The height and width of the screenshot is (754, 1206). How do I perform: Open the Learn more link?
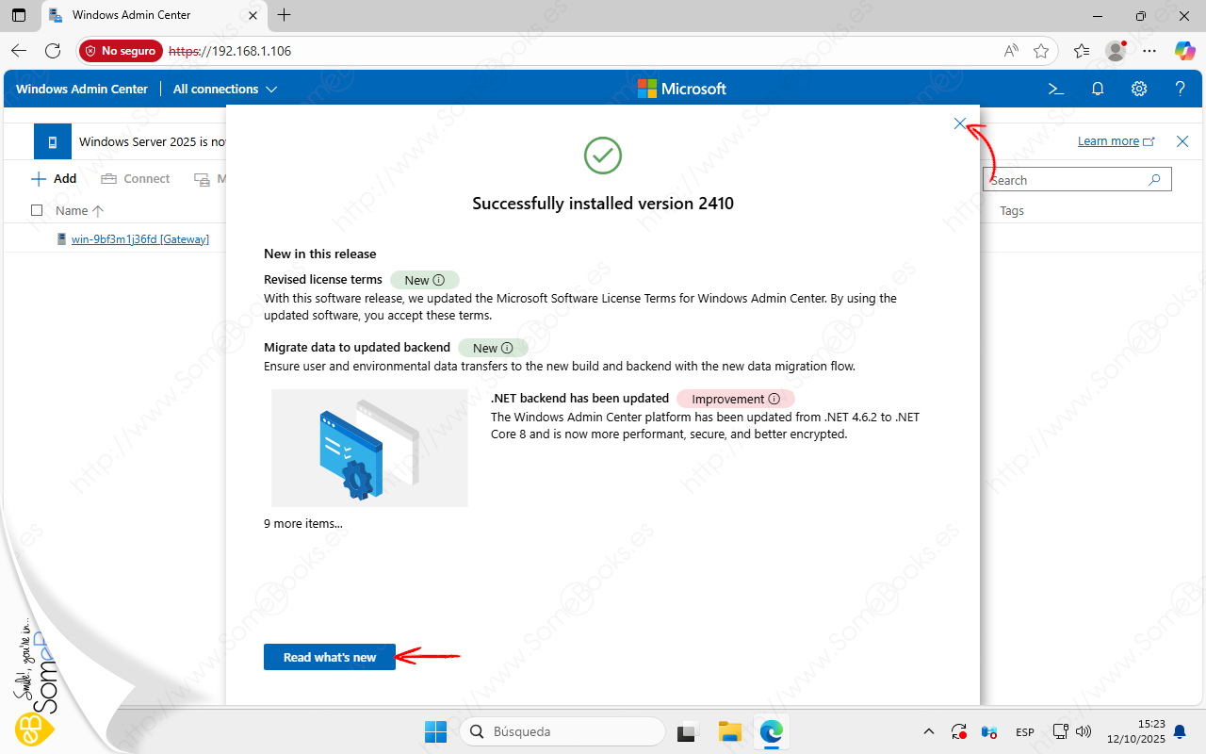[x=1109, y=141]
